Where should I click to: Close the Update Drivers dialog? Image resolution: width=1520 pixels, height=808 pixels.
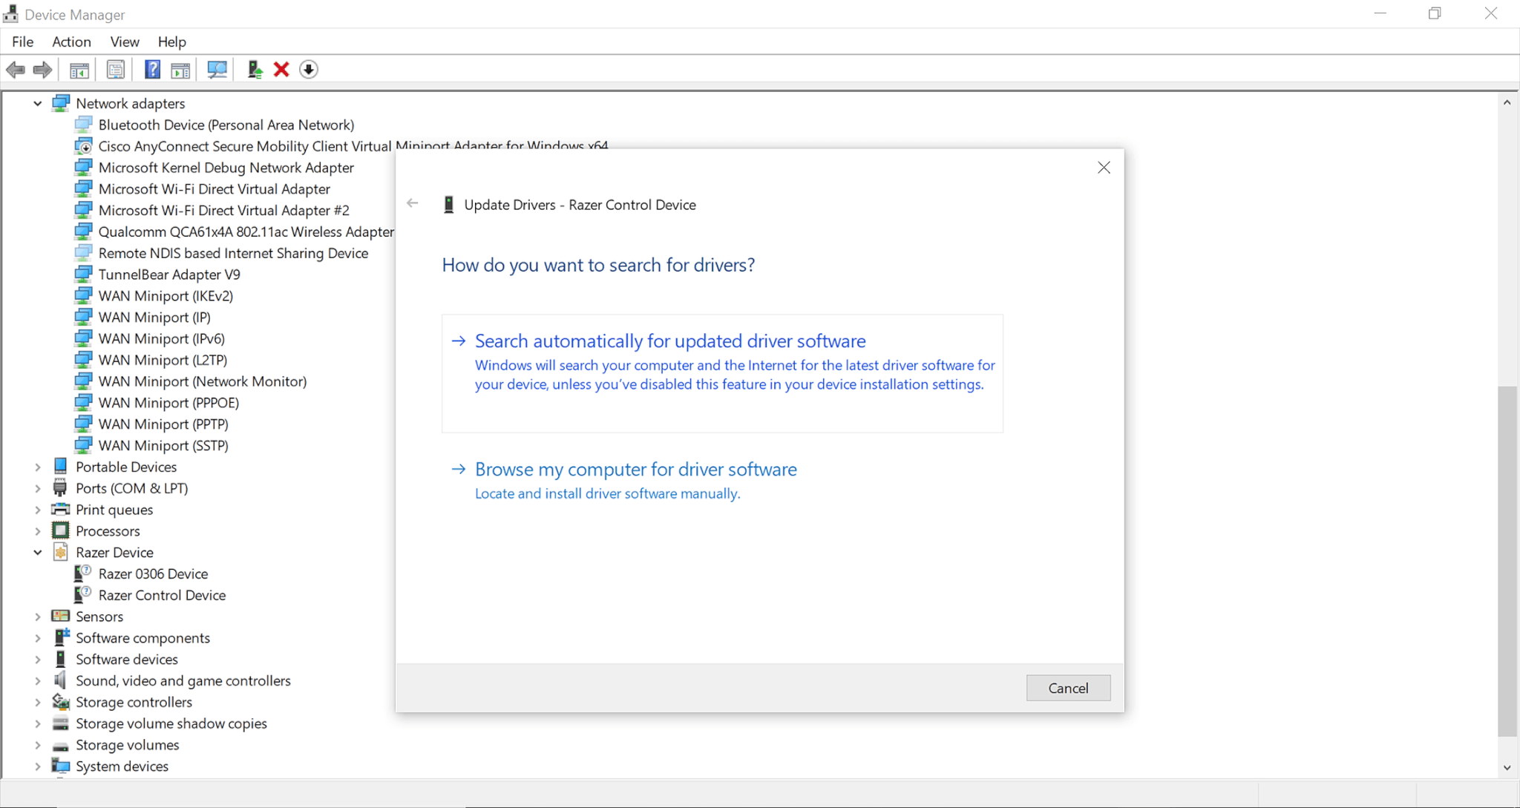[x=1104, y=168]
